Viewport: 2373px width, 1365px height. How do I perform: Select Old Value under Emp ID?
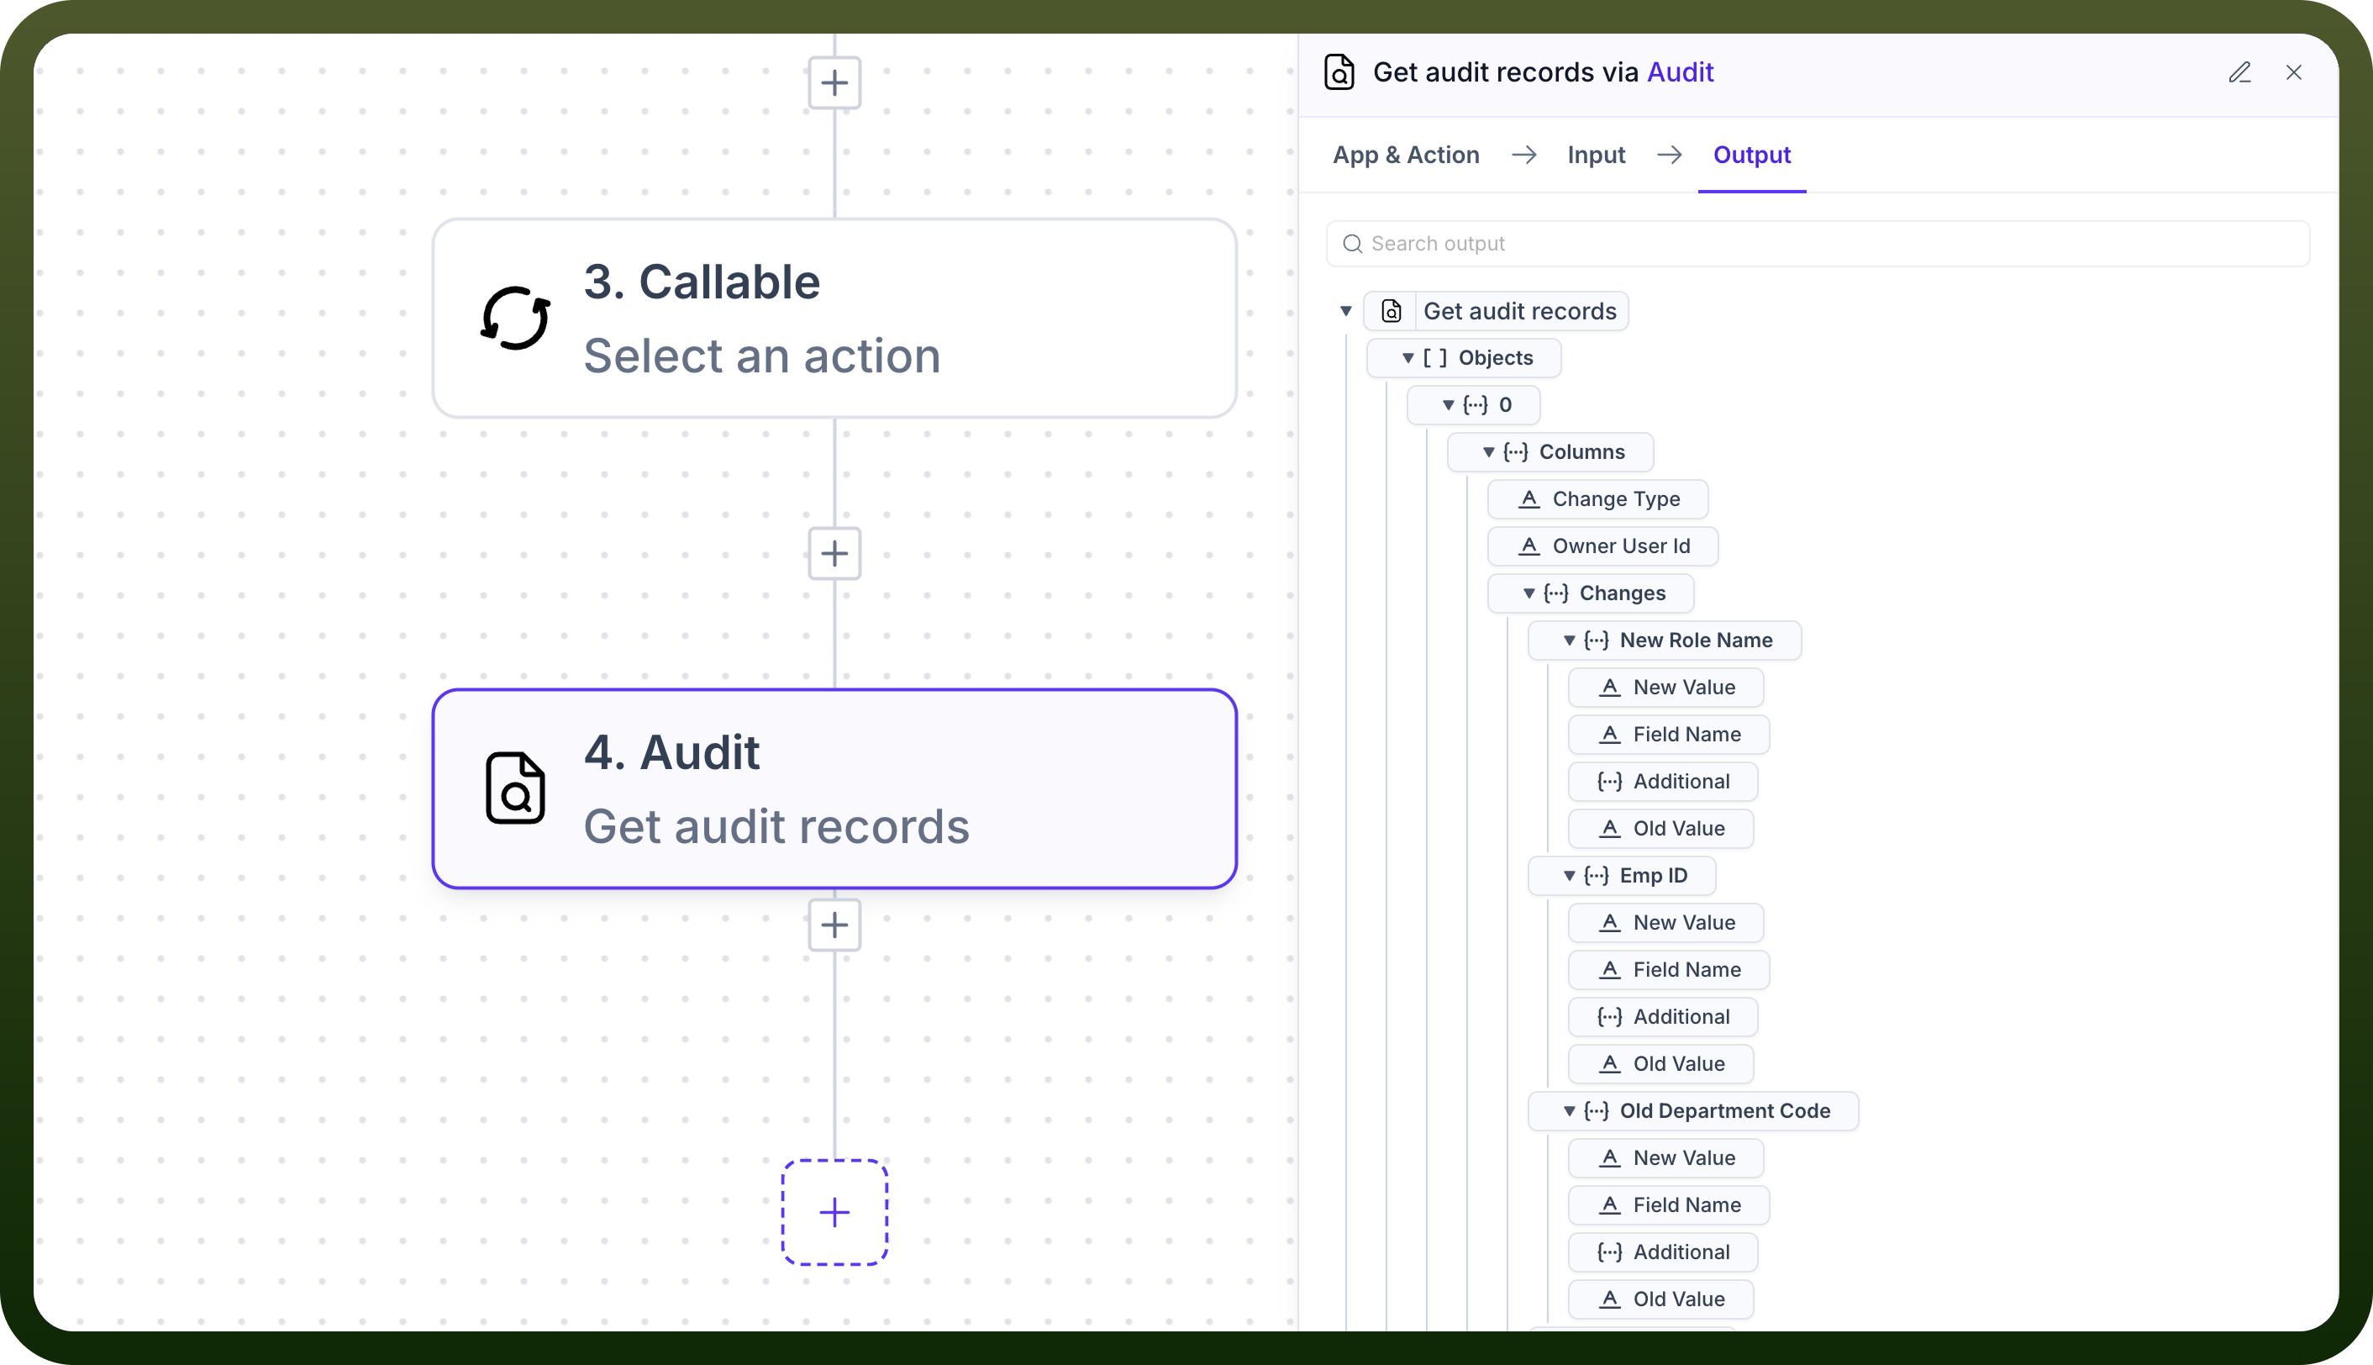click(1660, 1064)
